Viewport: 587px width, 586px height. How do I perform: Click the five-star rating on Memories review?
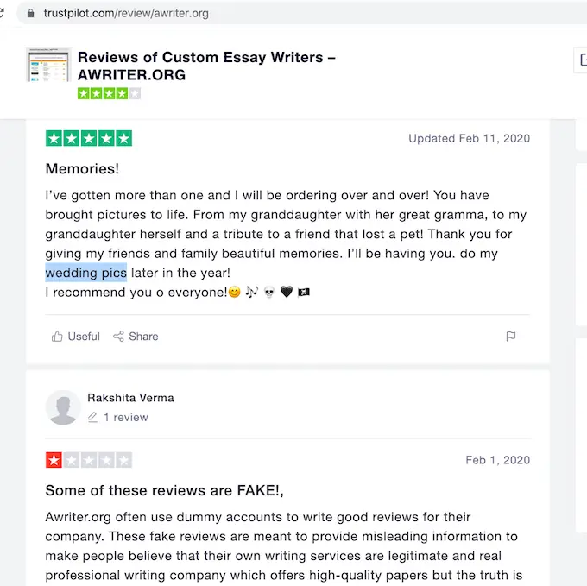click(89, 138)
